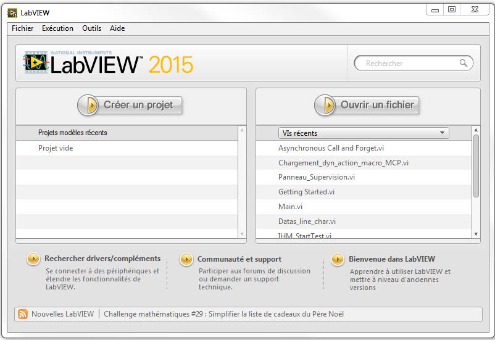Minimize the LabVIEW window
Screen dimensions: 495x340
tap(435, 10)
